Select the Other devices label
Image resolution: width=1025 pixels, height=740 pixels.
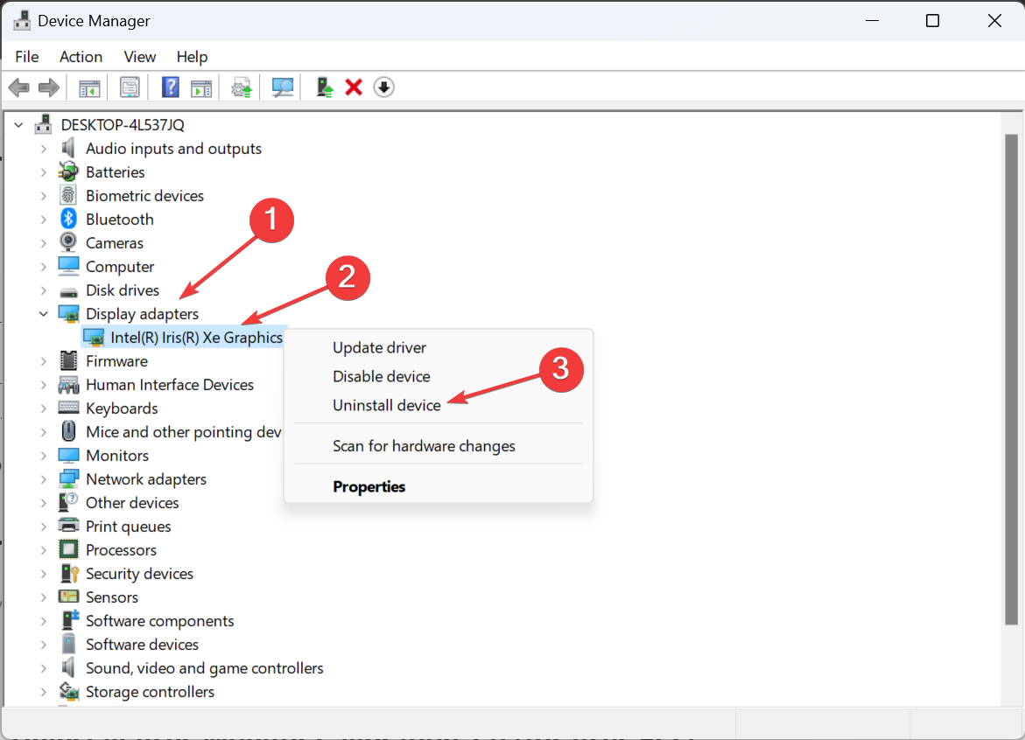pyautogui.click(x=132, y=503)
